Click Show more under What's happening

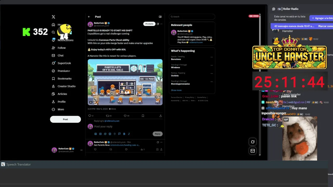coord(176,90)
